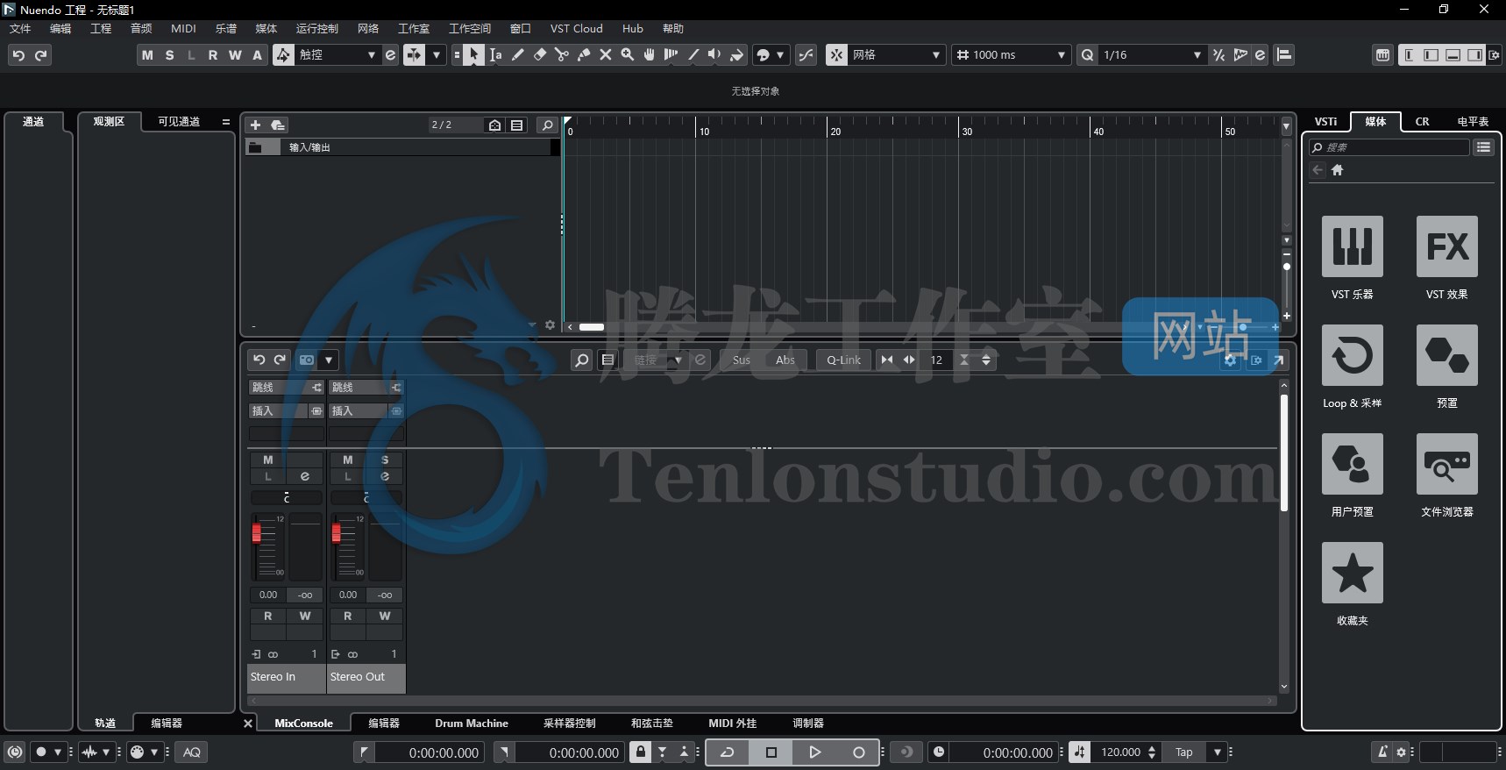Select the Range Selection tool

(495, 54)
